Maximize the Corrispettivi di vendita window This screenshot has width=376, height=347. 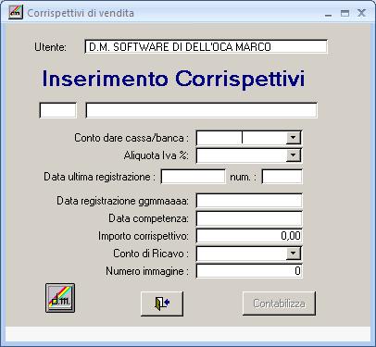345,13
